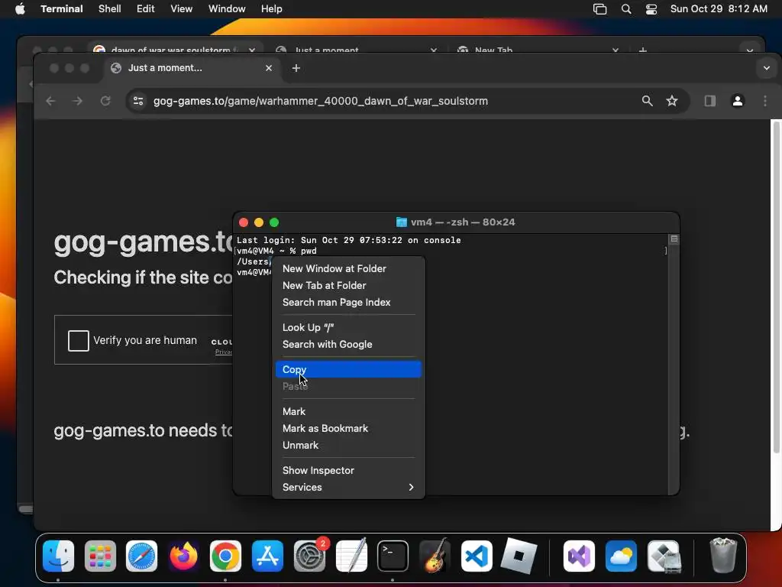Launch Firefox from the Dock
Screen dimensions: 782x587
point(183,556)
